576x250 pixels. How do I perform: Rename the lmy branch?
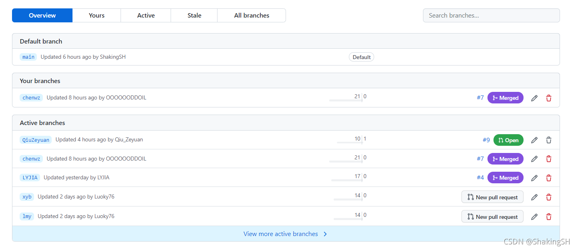coord(534,217)
